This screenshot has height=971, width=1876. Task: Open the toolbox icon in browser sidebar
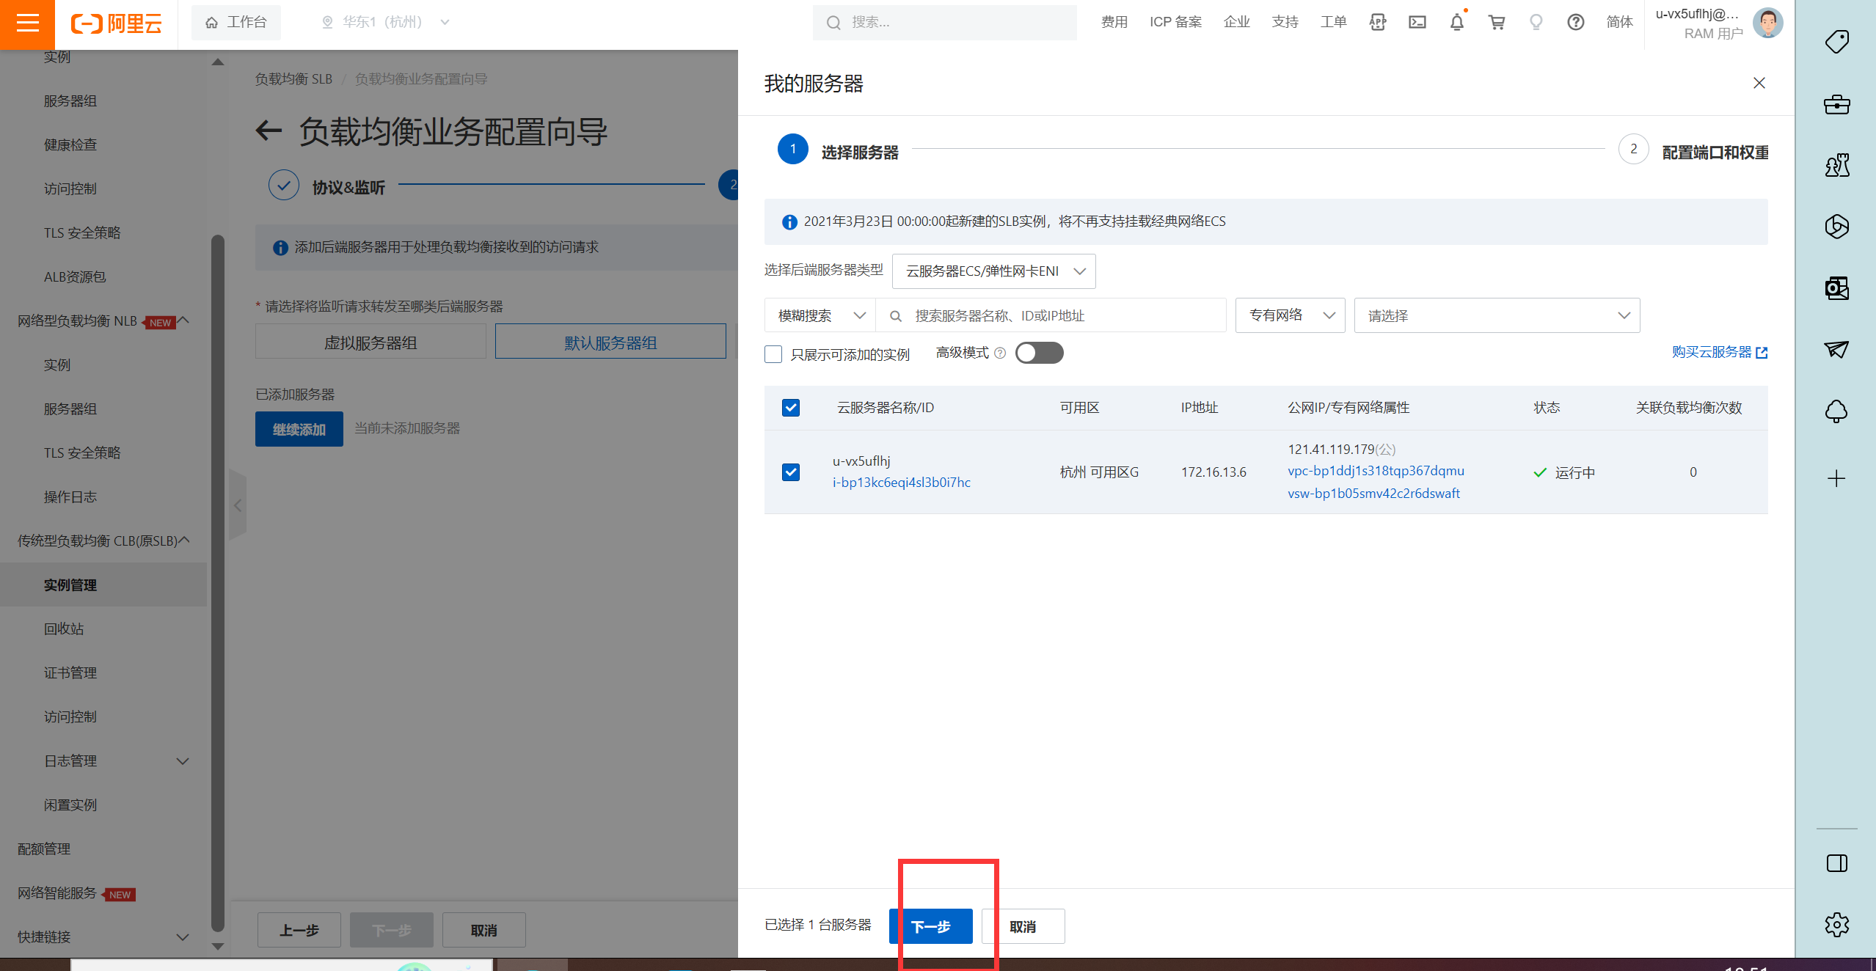[1837, 104]
